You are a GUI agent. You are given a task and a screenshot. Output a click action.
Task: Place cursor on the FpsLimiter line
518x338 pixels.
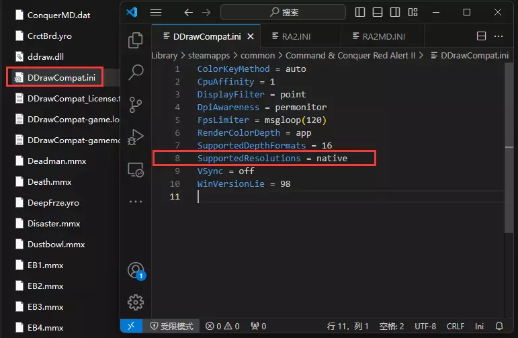click(x=261, y=120)
